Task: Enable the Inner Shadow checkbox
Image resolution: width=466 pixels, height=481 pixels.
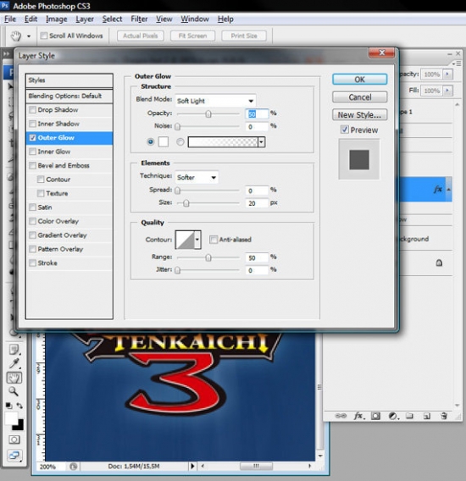Action: coord(32,124)
